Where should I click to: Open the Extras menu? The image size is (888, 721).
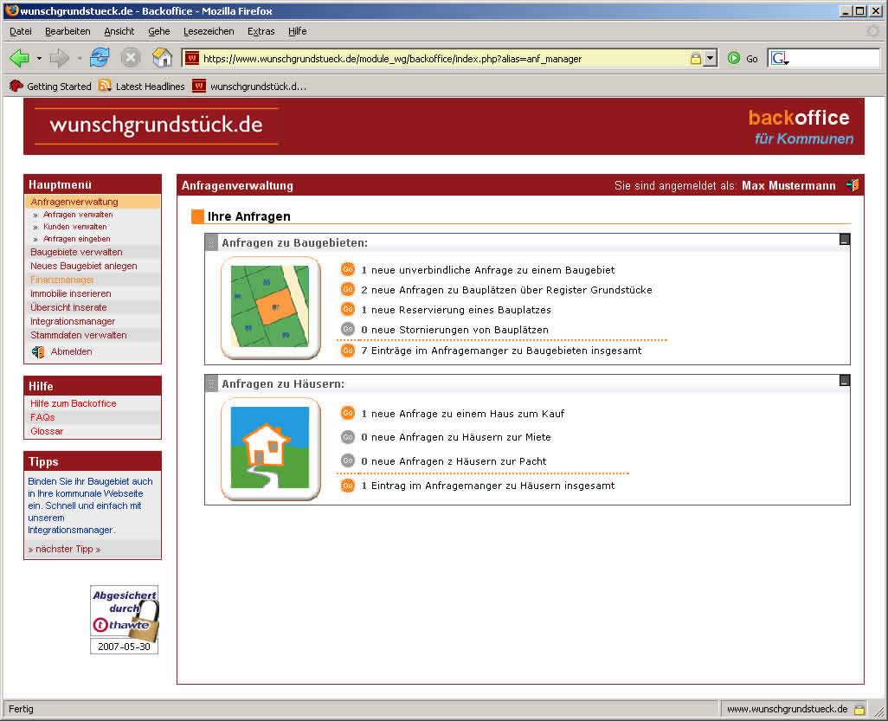pos(261,31)
